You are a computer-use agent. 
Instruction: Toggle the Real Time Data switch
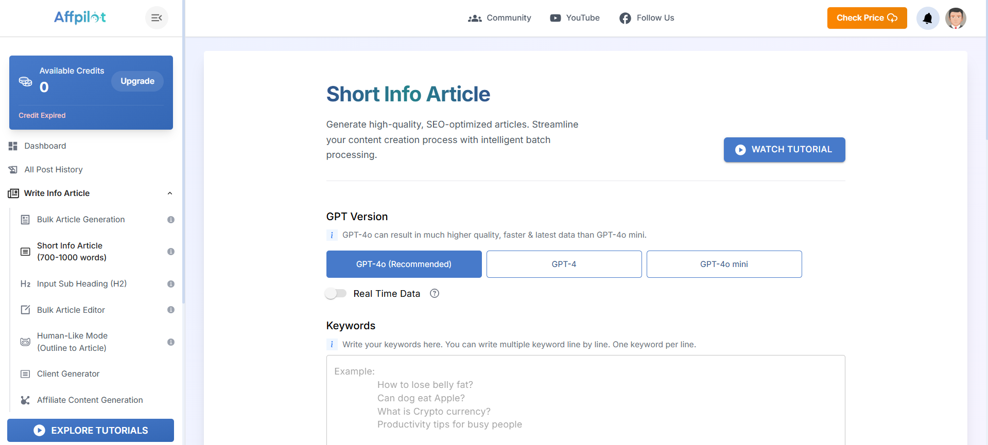pos(336,294)
